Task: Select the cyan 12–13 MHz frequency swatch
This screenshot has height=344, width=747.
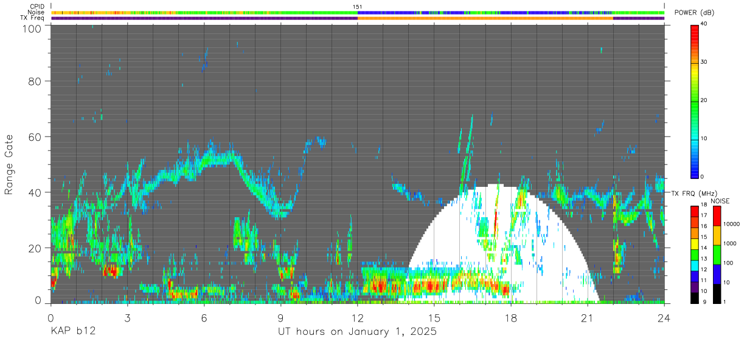Action: [695, 265]
